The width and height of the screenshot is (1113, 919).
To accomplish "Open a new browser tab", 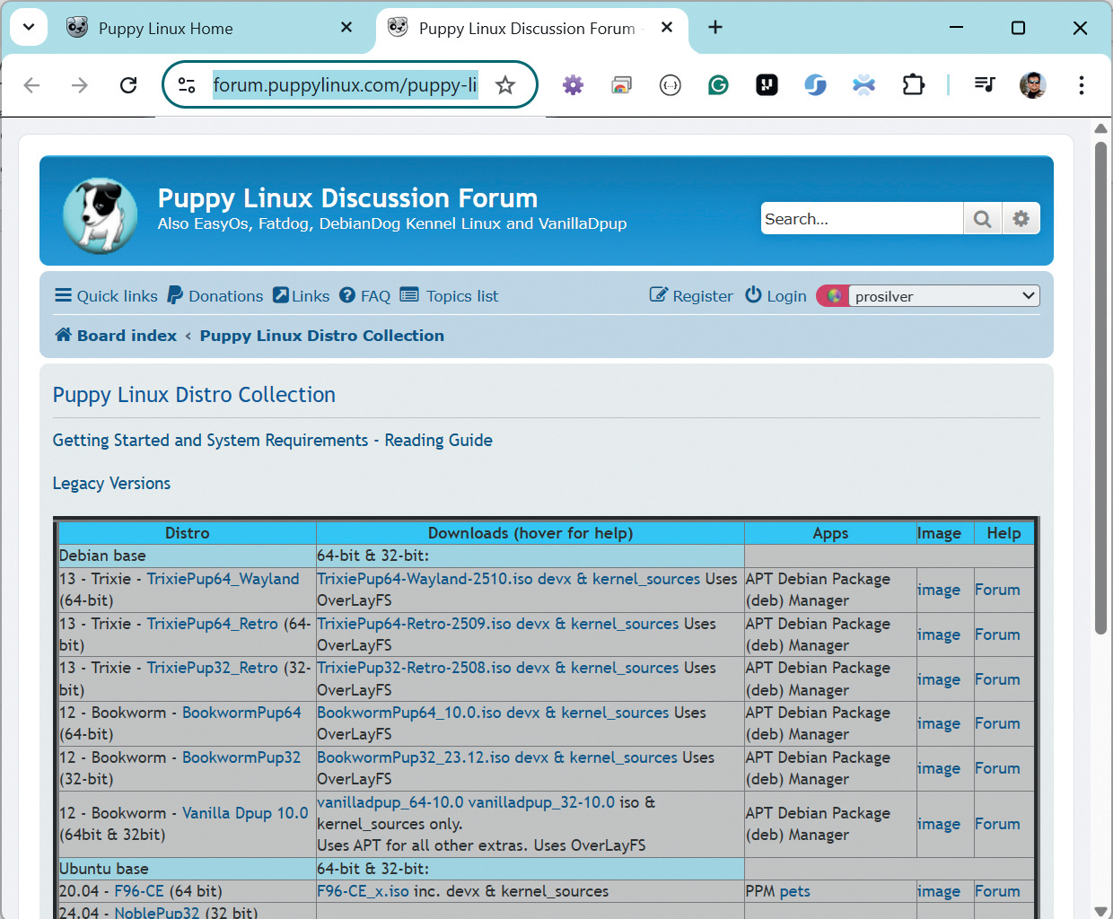I will [715, 28].
